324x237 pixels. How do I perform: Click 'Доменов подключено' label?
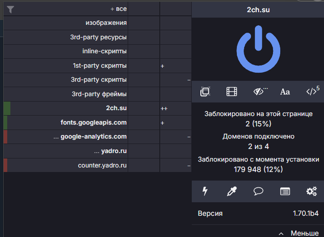point(258,137)
